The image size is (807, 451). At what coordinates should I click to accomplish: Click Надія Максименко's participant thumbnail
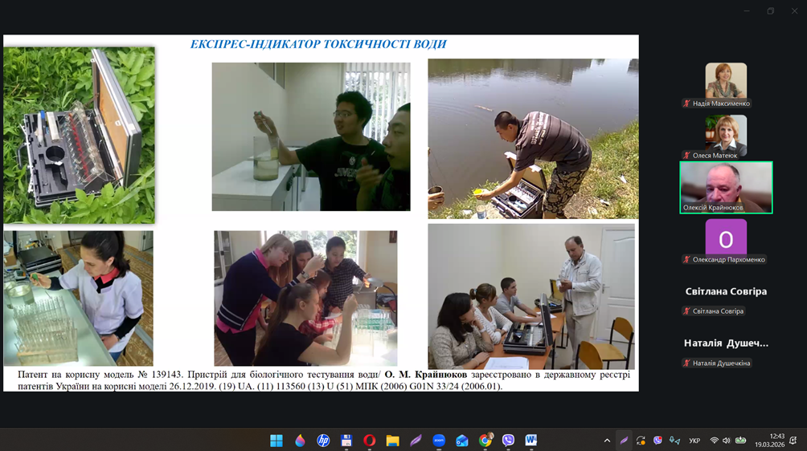[726, 81]
